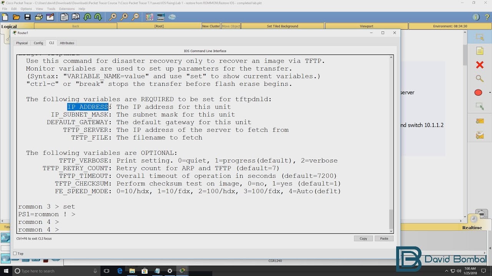The height and width of the screenshot is (276, 492).
Task: Click the cloud cluster icon in the toolbar
Action: tap(172, 17)
